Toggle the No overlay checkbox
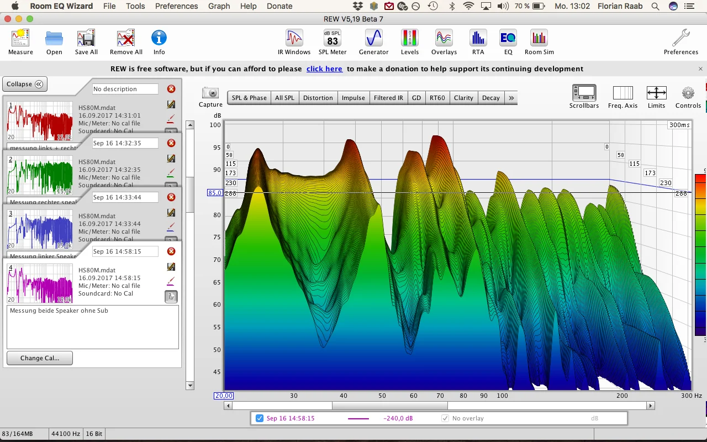 [445, 418]
